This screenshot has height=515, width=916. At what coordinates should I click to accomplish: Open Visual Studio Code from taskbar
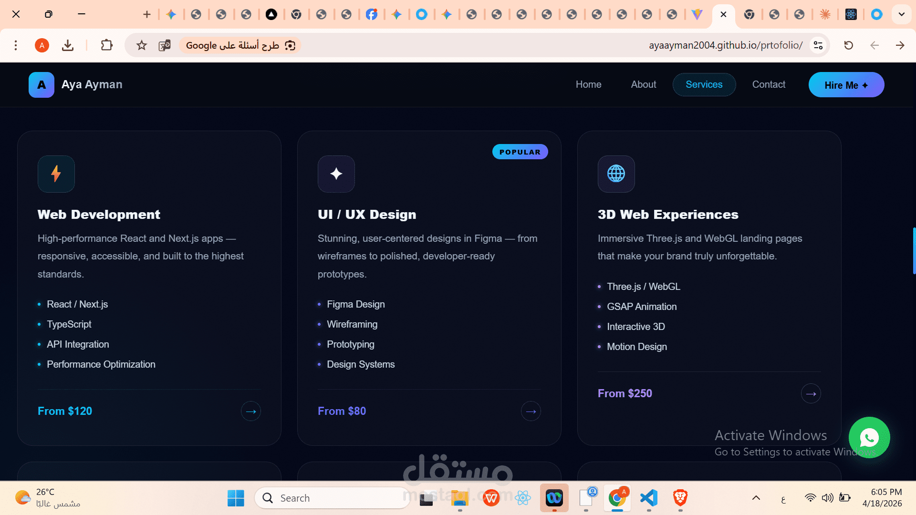click(x=649, y=498)
